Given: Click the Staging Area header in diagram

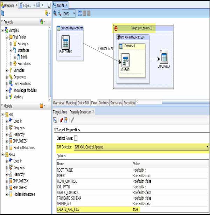Looking at the screenshot, I should [x=133, y=37].
